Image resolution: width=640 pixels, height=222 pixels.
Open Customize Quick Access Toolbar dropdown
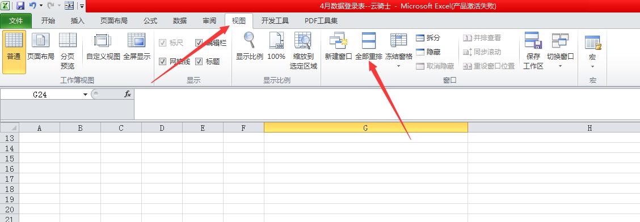tap(82, 6)
